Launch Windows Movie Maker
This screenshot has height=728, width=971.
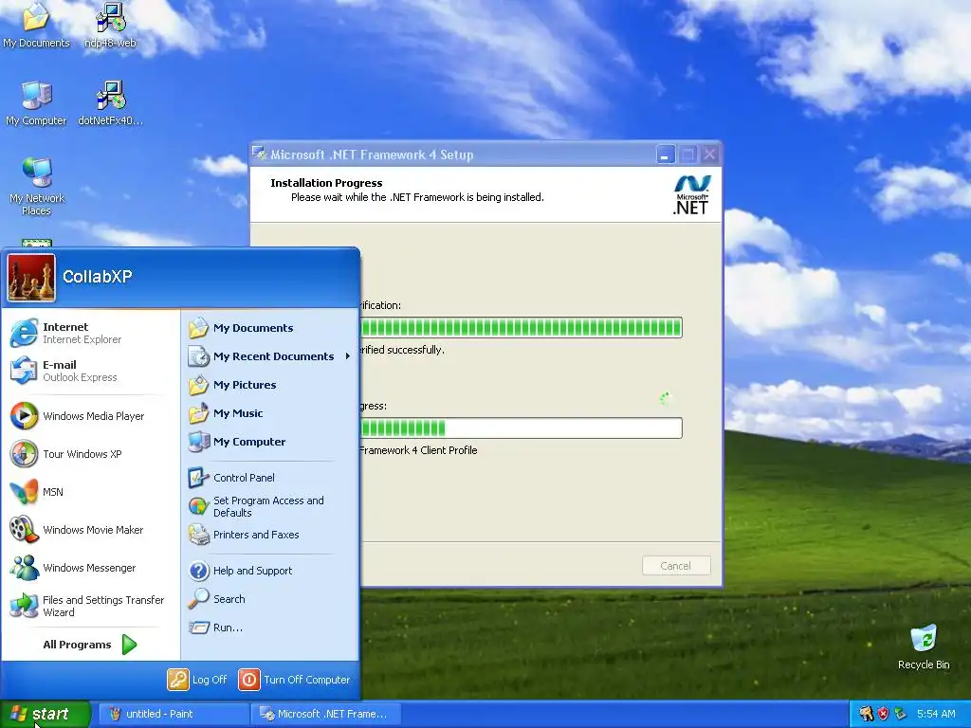(91, 529)
